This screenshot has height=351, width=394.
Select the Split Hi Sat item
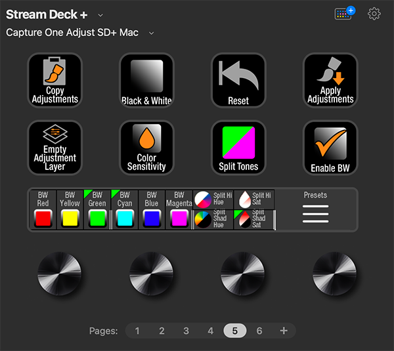coord(254,199)
